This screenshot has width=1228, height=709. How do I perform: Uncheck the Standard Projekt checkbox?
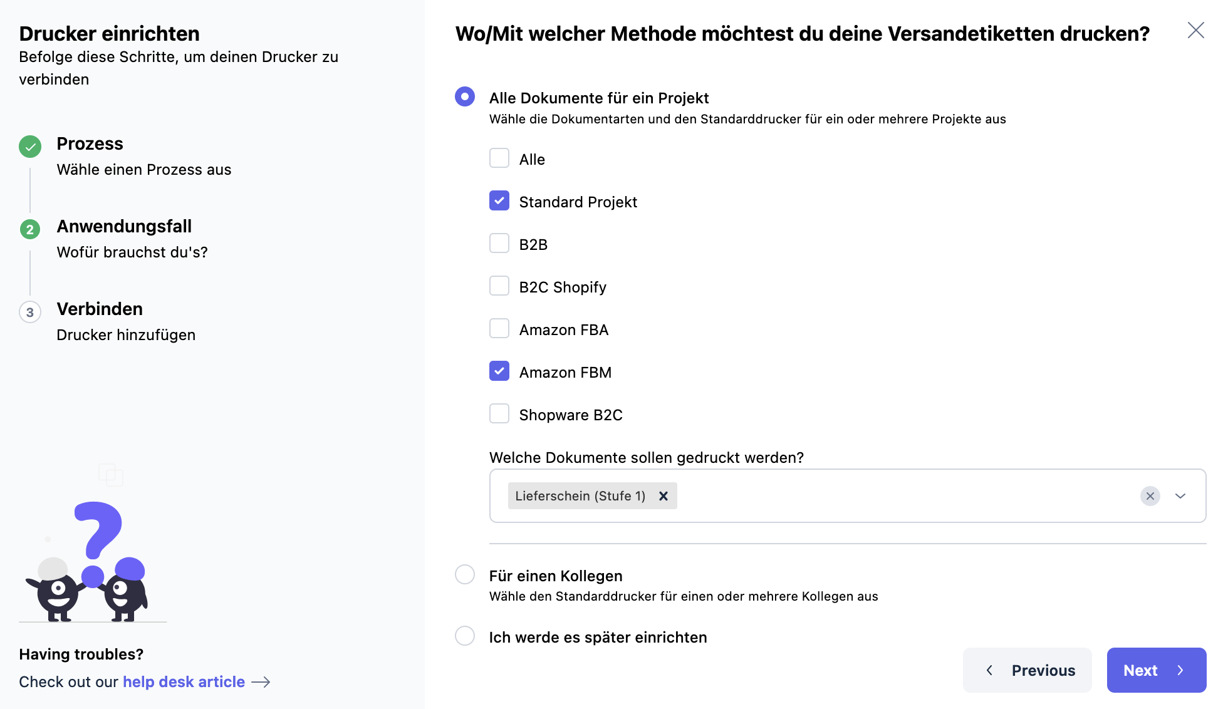(499, 201)
